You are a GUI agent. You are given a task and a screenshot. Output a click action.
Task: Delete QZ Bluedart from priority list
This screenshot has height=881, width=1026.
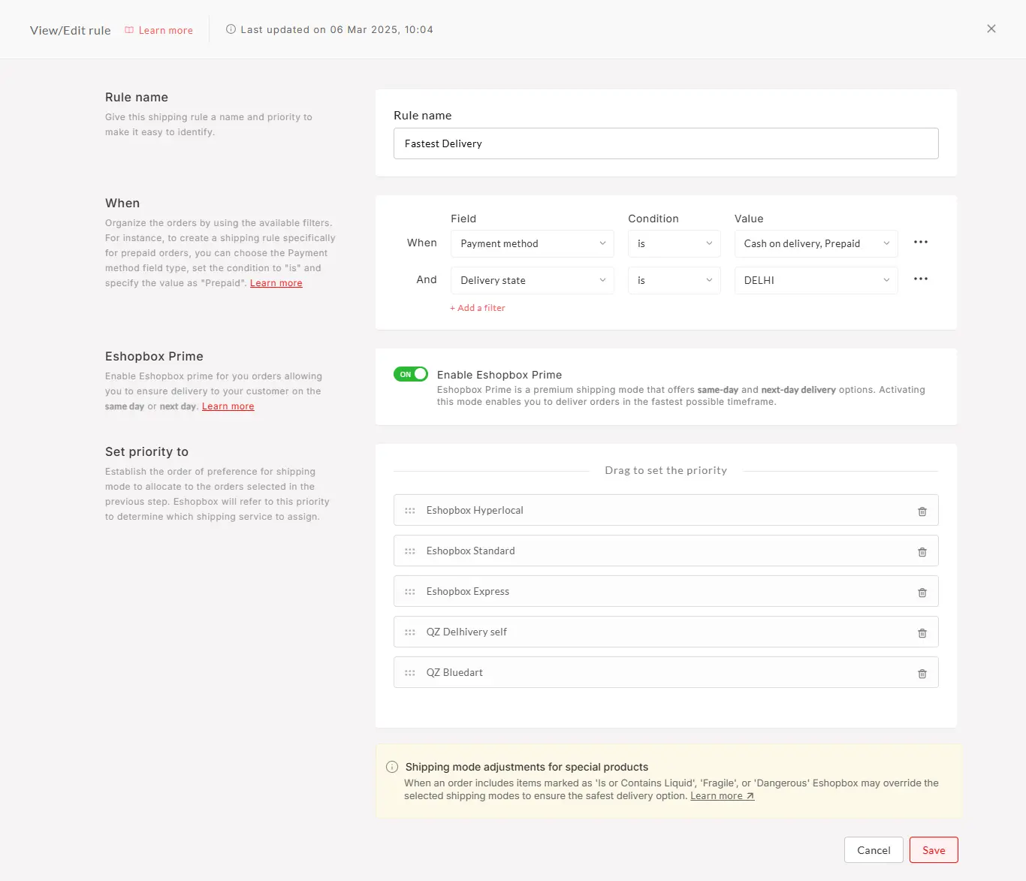[x=922, y=674]
